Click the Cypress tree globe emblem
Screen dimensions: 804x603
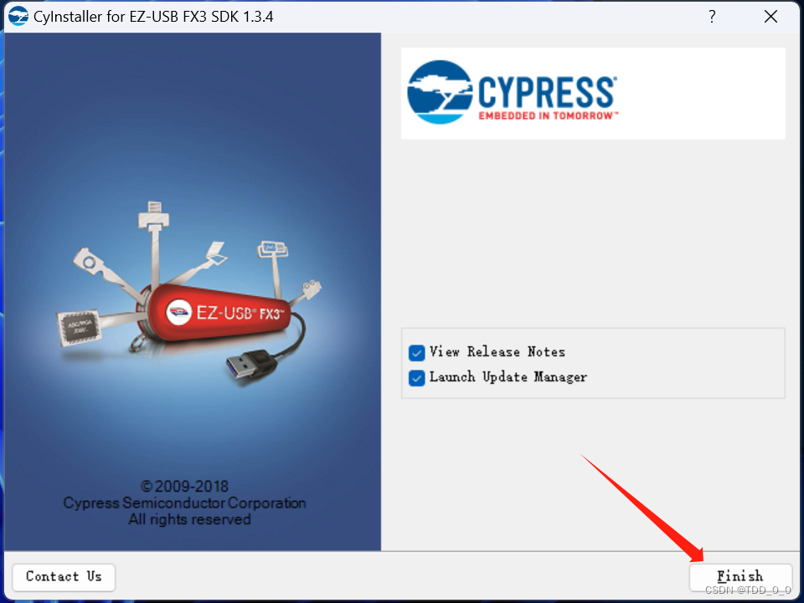[x=440, y=92]
